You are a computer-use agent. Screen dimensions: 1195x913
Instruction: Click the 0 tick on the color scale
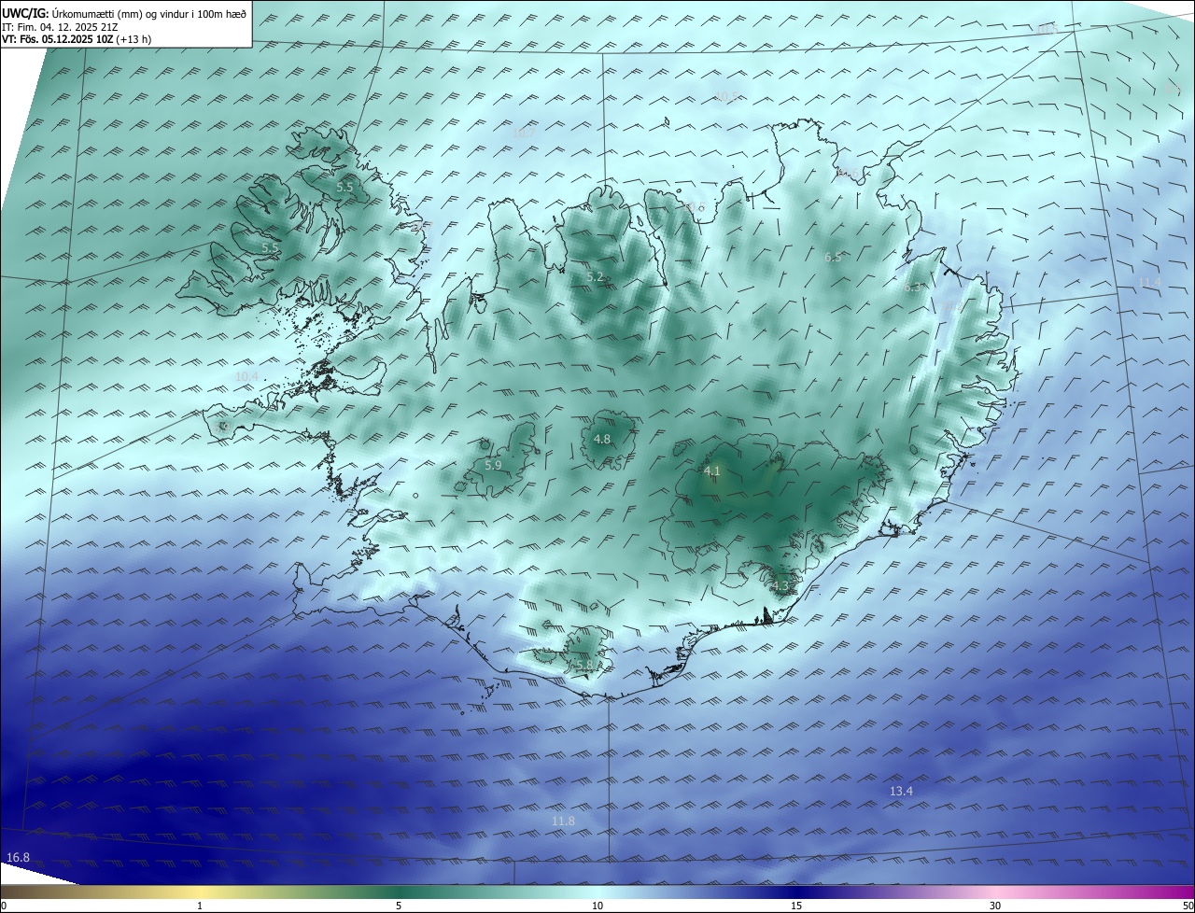pyautogui.click(x=4, y=906)
